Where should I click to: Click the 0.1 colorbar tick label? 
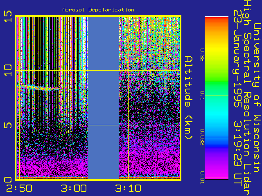pos(202,96)
